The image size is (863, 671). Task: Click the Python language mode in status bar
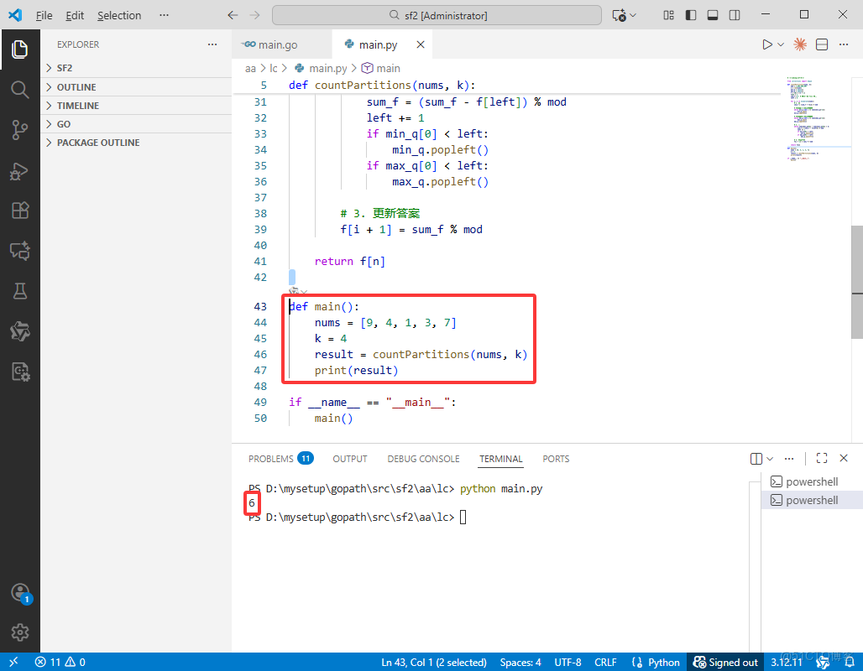click(x=656, y=662)
